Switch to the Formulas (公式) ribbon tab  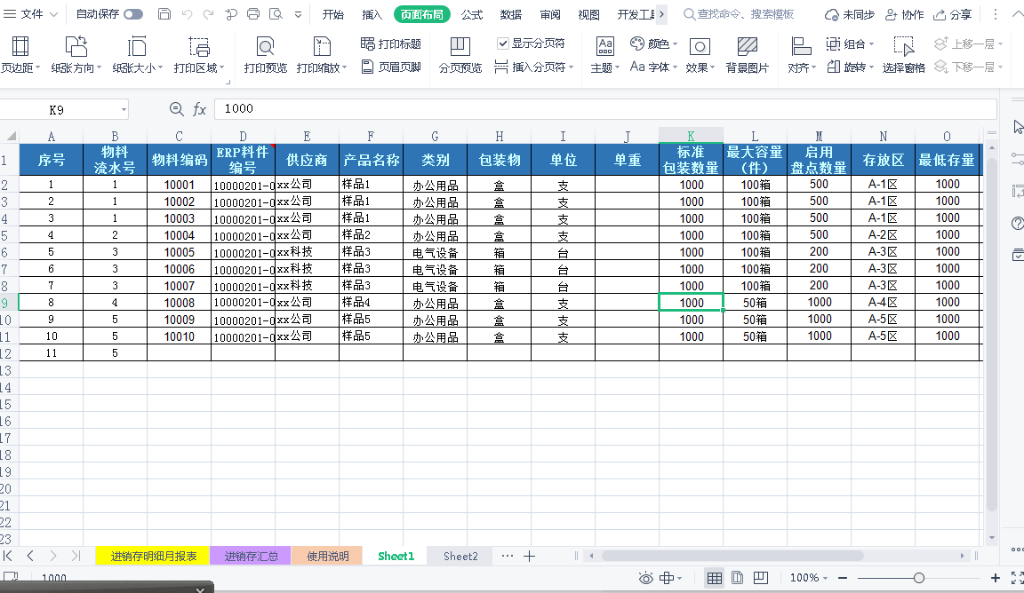pos(472,14)
